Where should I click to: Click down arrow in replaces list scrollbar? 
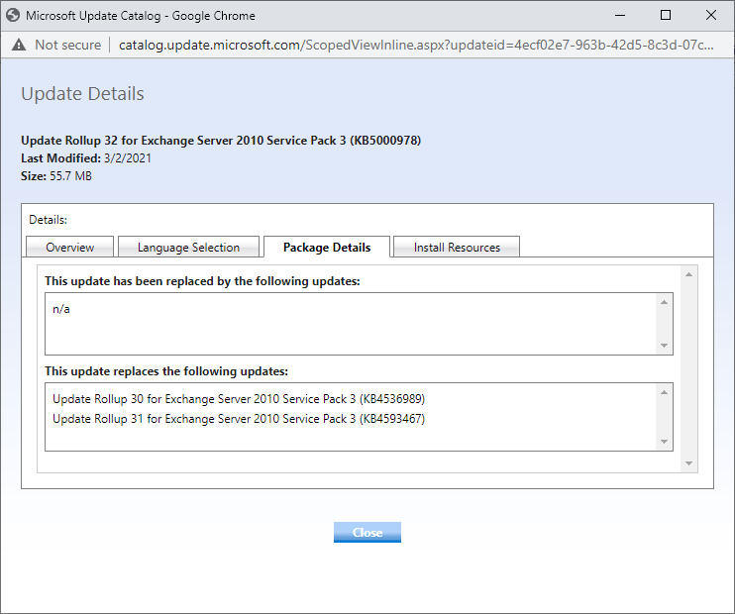664,442
